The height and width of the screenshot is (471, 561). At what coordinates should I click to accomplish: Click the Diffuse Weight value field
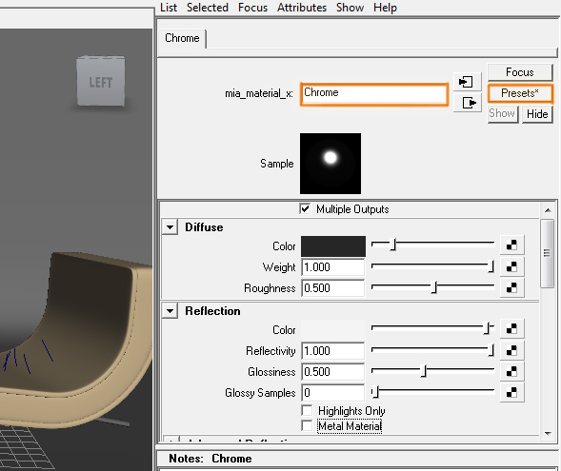point(333,267)
